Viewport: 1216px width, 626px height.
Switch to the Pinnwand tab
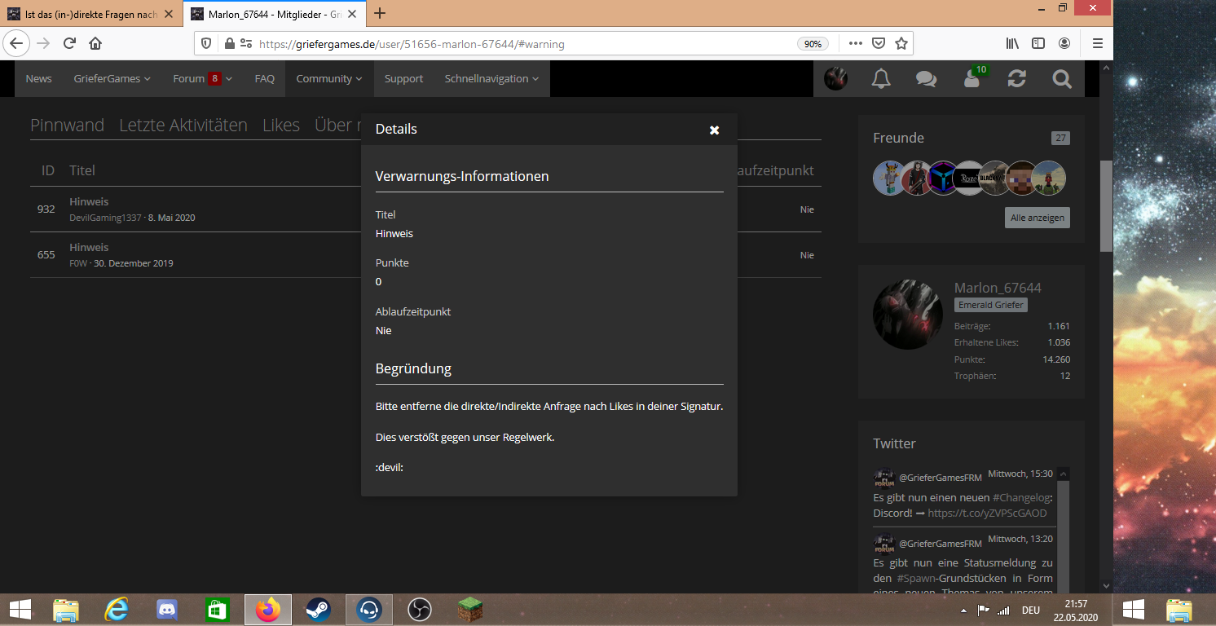[x=67, y=125]
